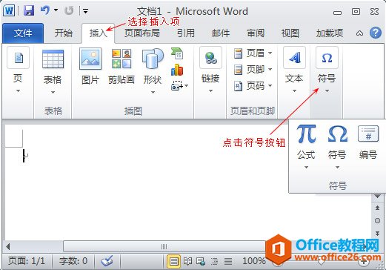
Task: Click the previous page double-arrow button
Action: click(x=377, y=208)
